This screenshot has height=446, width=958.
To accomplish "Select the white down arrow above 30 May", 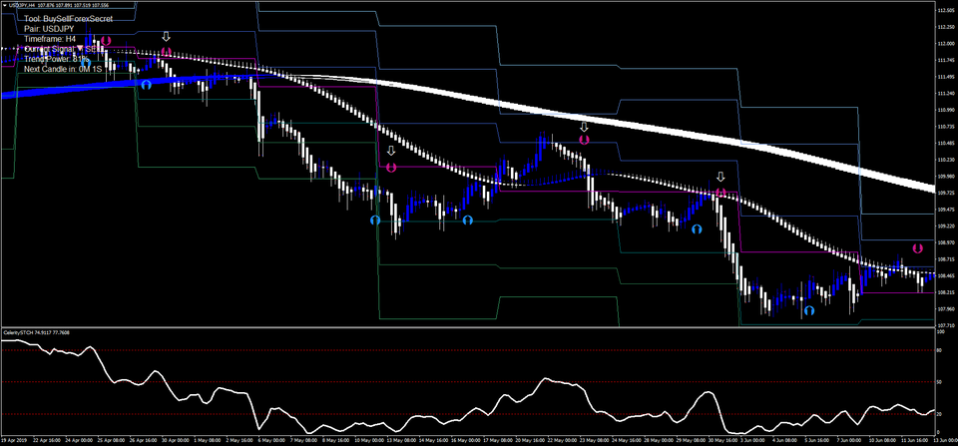I will coord(720,178).
